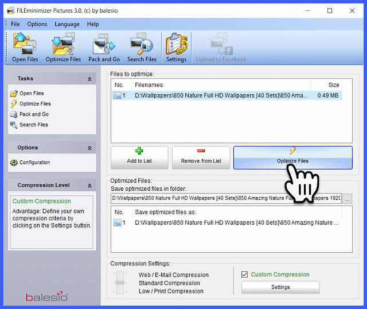Click the Settings button under Custom Compression
367x309 pixels.
point(280,287)
